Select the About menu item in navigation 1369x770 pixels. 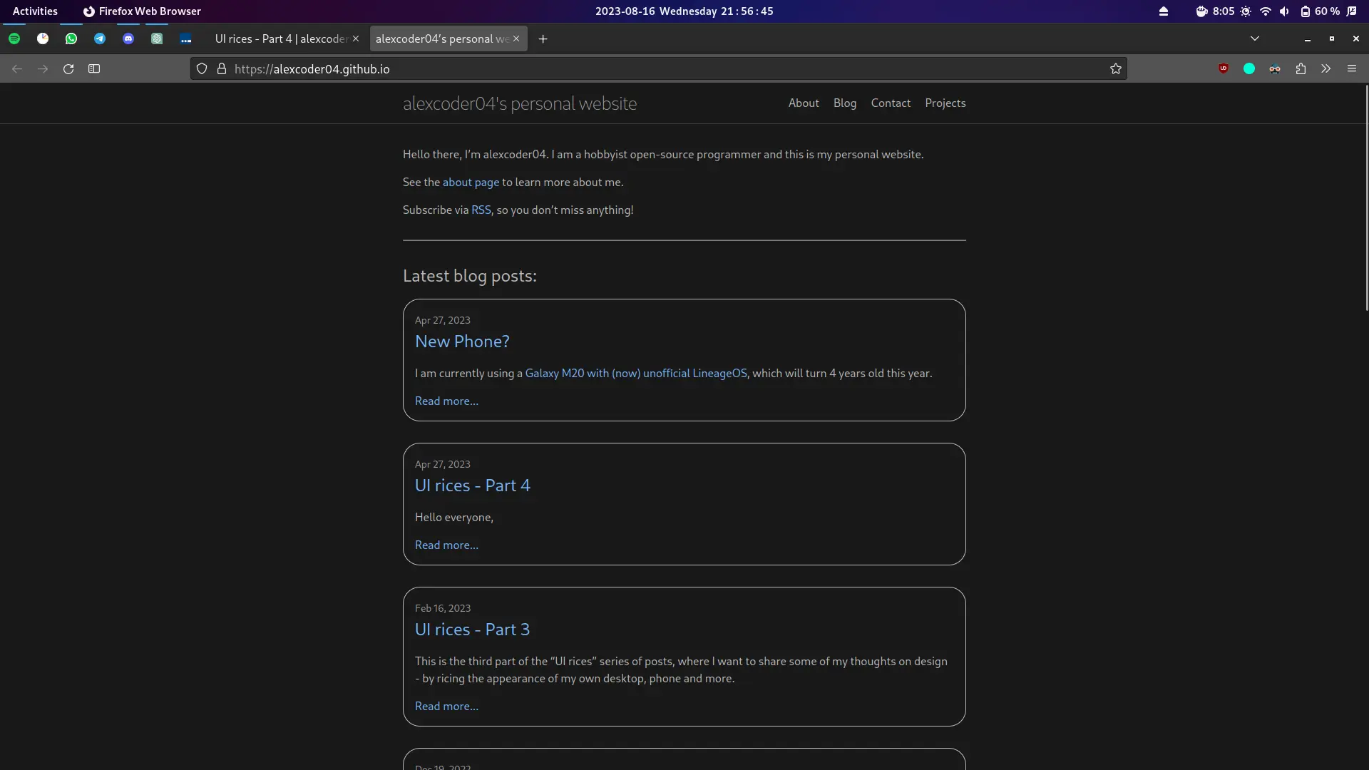point(803,103)
